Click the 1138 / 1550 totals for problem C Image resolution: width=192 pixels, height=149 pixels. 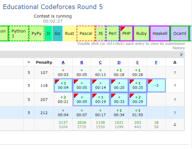pyautogui.click(x=100, y=125)
